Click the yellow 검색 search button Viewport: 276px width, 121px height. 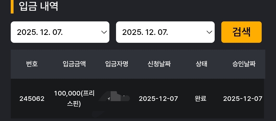point(241,32)
